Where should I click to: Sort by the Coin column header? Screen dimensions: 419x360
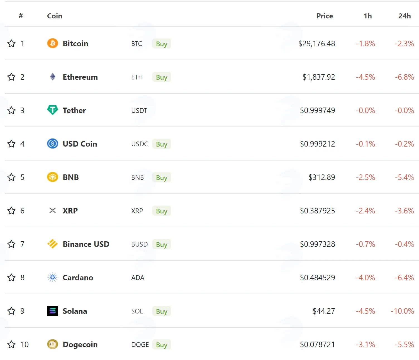click(55, 16)
